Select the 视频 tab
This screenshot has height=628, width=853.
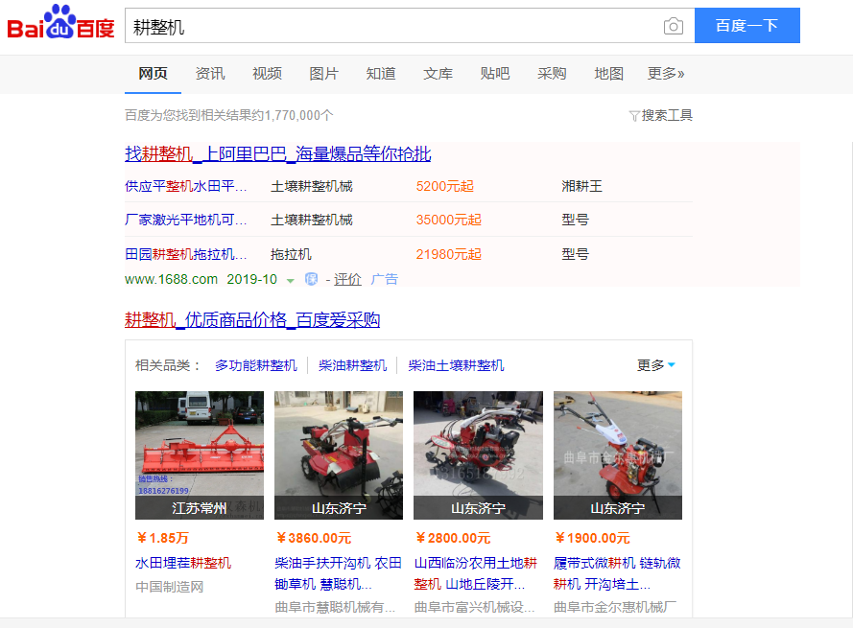[x=267, y=74]
